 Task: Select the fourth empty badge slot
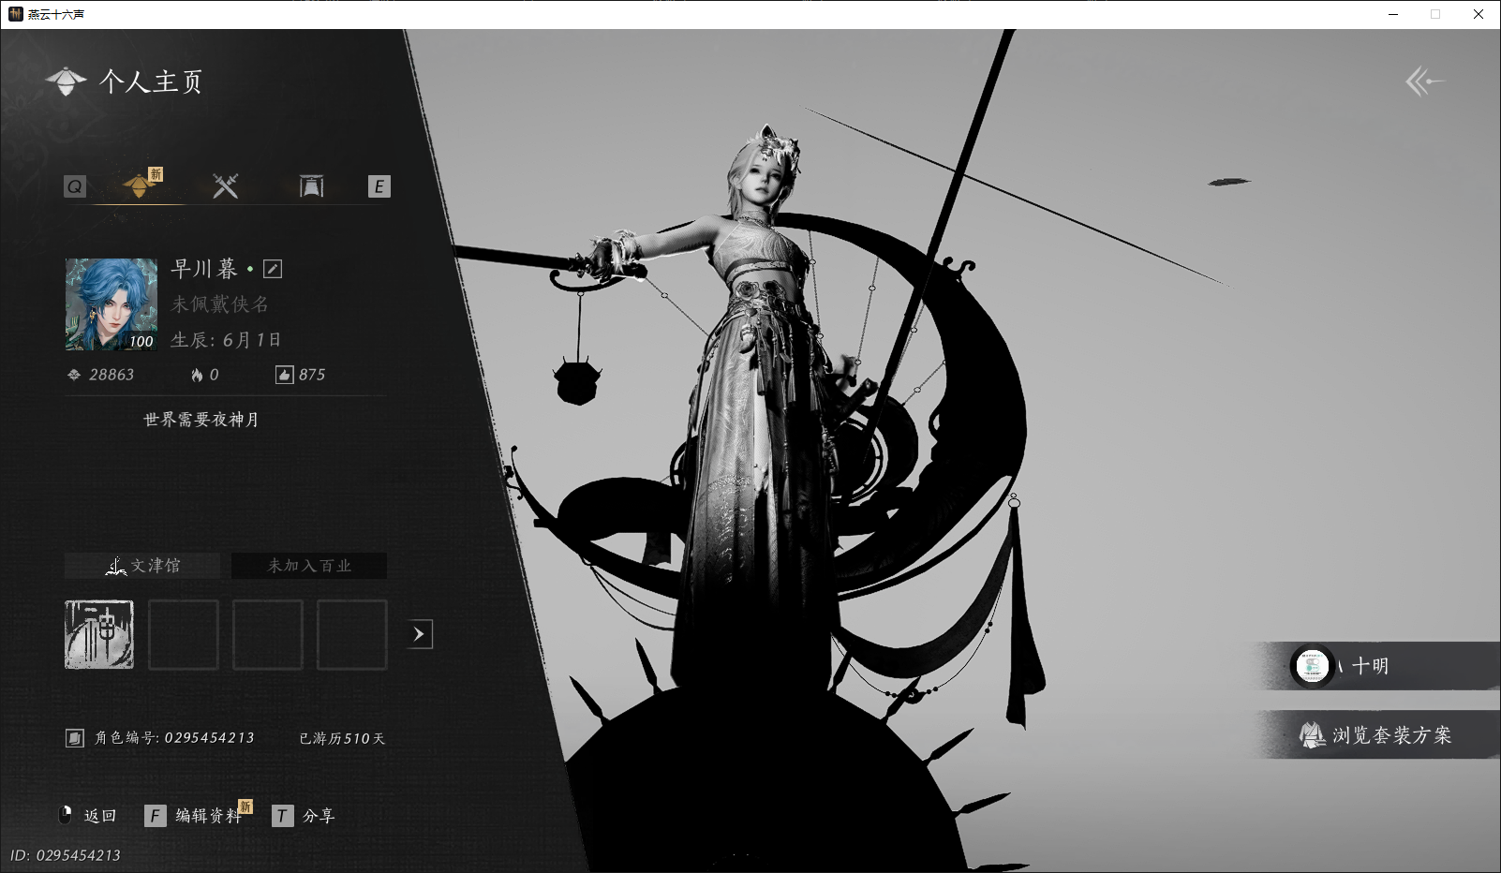click(352, 635)
